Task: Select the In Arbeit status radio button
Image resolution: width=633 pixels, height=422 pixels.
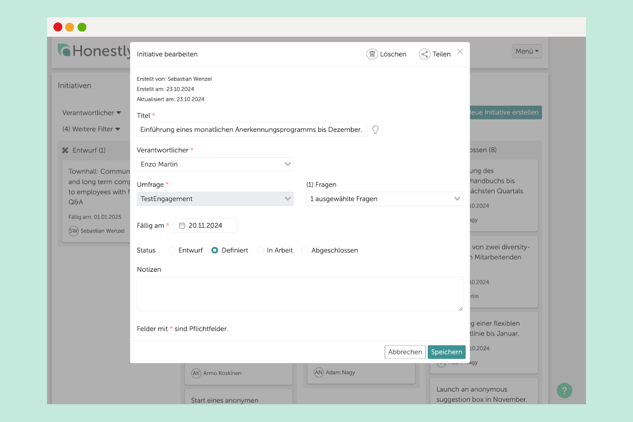Action: pyautogui.click(x=260, y=251)
